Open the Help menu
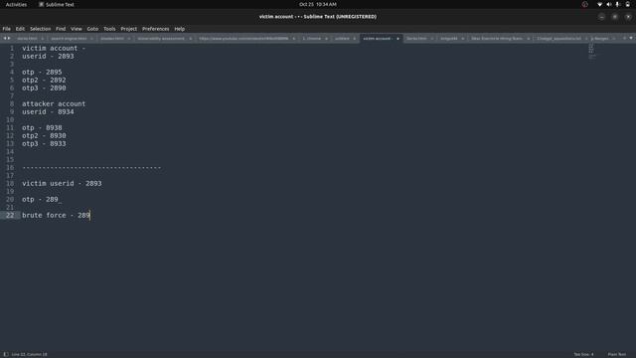636x358 pixels. coord(179,29)
